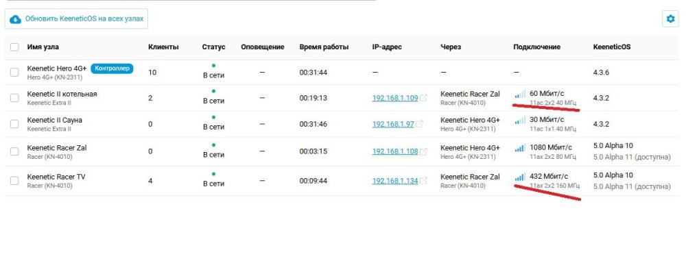Click uptime value 00:19:13
This screenshot has width=686, height=261.
pyautogui.click(x=314, y=98)
